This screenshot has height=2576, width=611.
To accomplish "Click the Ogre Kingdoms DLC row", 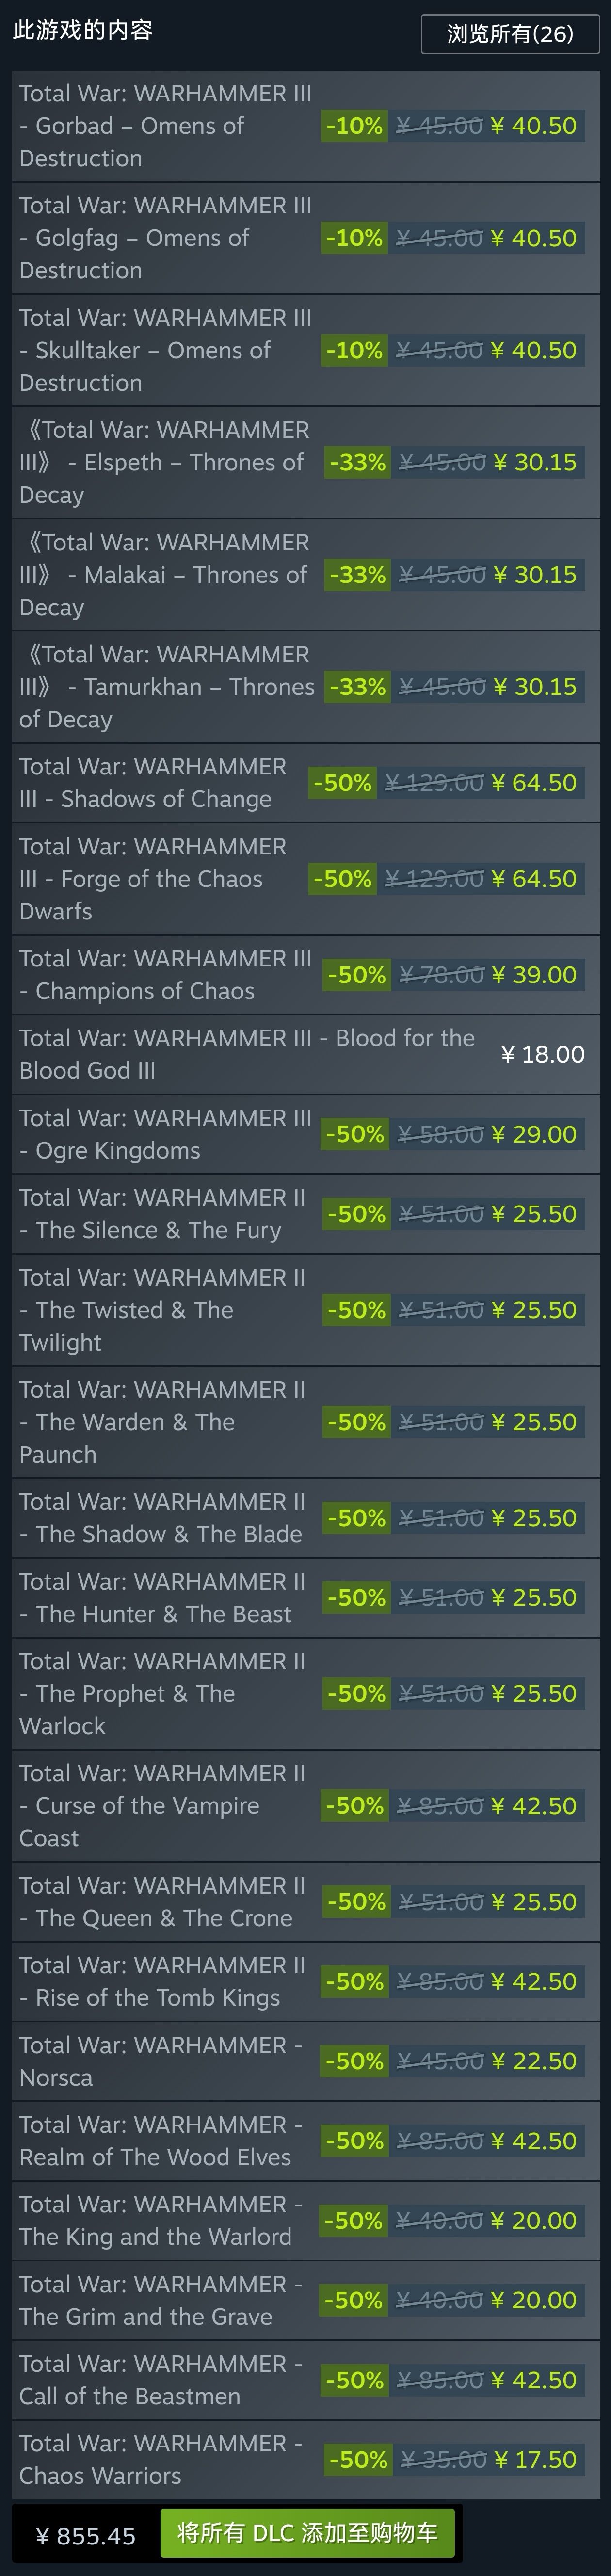I will 165,1134.
